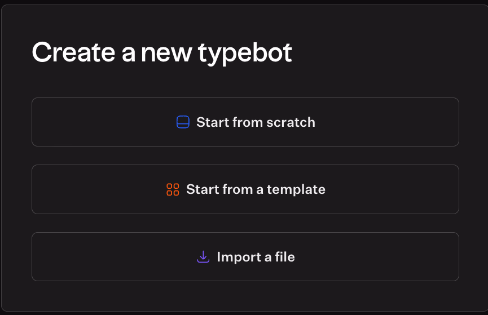
Task: Choose the blank typebot option from scratch
Action: [x=245, y=122]
